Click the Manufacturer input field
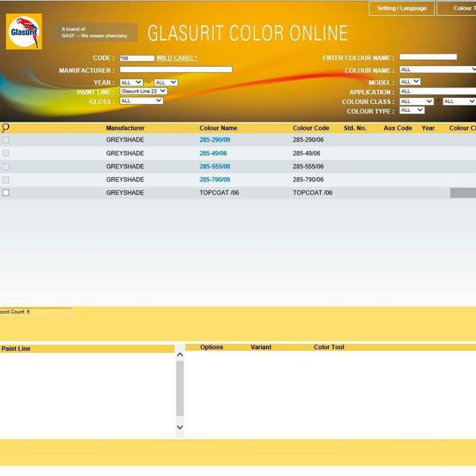 tap(176, 70)
